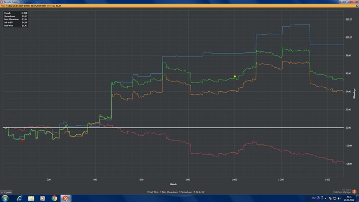Toggle the Showdown legend entry
359x202 pixels.
click(x=186, y=192)
